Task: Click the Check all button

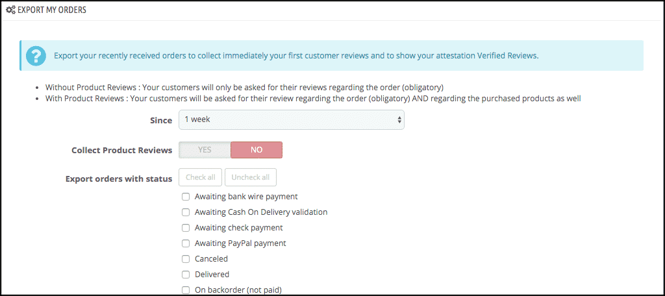Action: pos(201,177)
